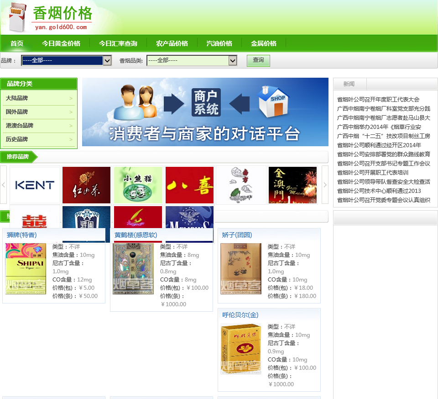Open 金属价格 in the navigation bar

263,43
